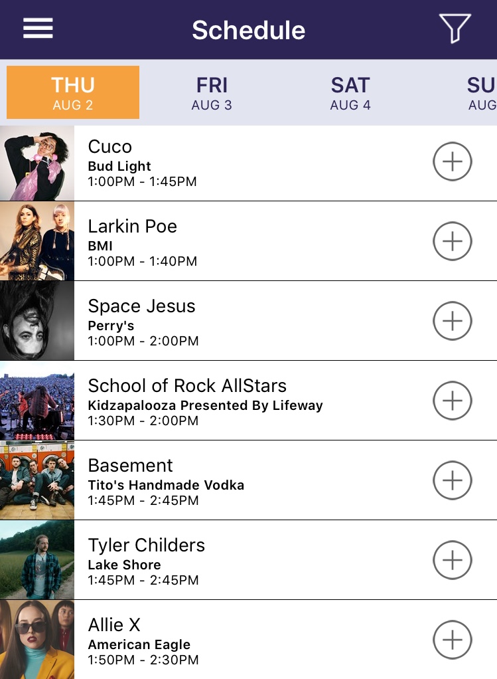The width and height of the screenshot is (497, 679).
Task: Add Larkin Poe to my schedule
Action: [453, 241]
